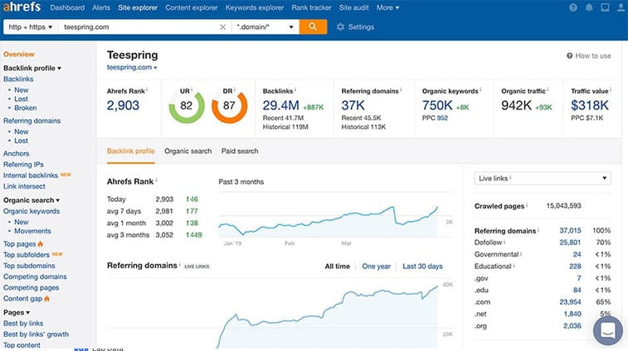
Task: Switch to the Backlink profile tab
Action: click(130, 151)
